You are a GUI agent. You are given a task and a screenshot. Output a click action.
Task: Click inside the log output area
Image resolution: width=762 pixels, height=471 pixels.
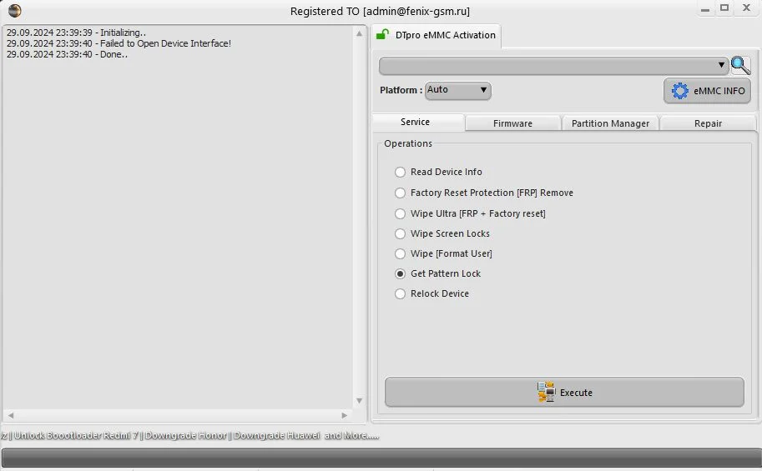178,217
